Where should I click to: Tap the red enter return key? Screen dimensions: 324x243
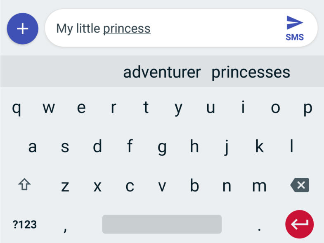[299, 224]
